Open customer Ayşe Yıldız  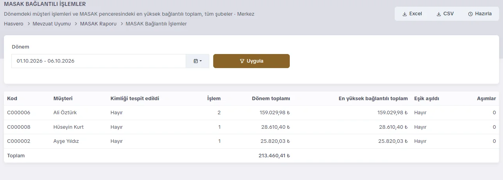66,141
